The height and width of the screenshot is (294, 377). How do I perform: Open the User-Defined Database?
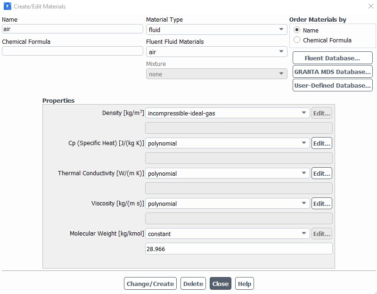(x=332, y=85)
